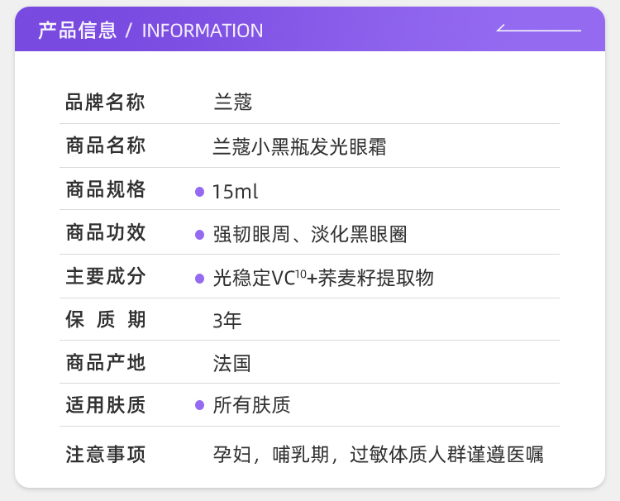Select the 适用肤质 row label
Viewport: 620px width, 501px height.
click(105, 405)
